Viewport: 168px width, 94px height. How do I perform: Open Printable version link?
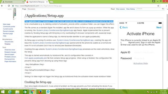click(x=10, y=57)
